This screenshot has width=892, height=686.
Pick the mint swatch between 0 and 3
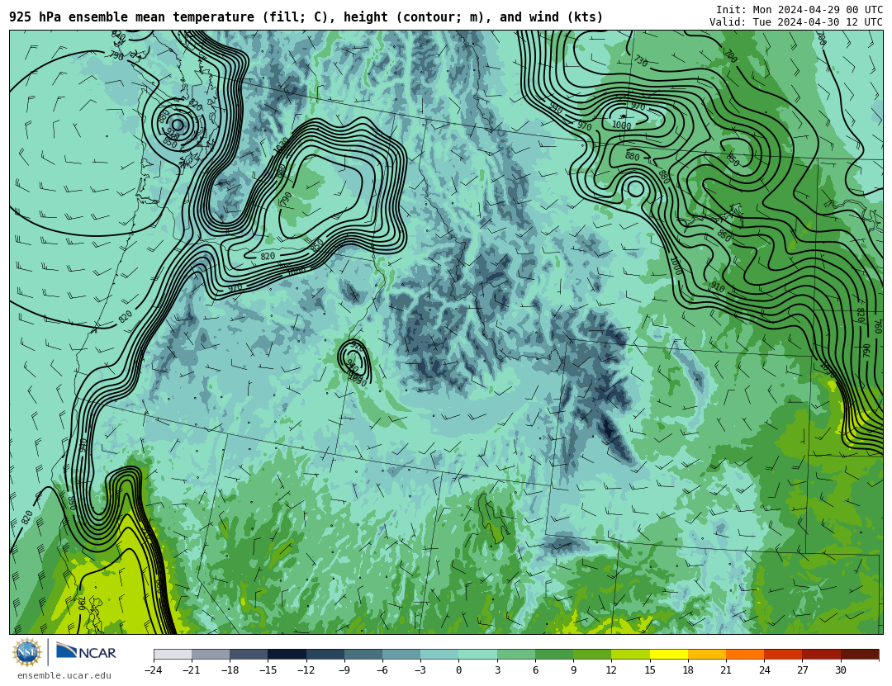(x=478, y=654)
